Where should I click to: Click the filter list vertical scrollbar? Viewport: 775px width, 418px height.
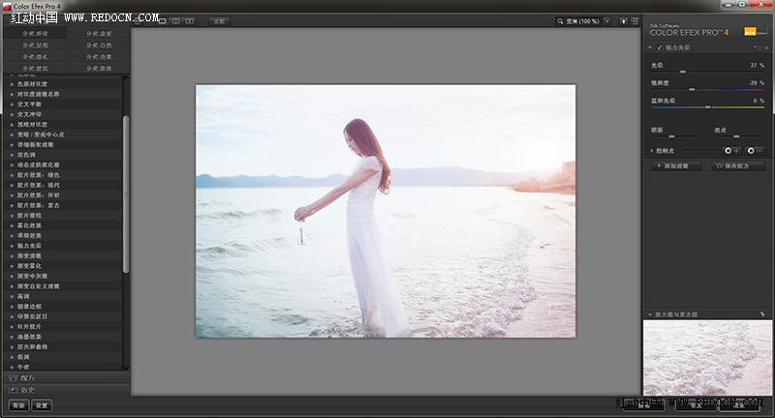click(126, 194)
